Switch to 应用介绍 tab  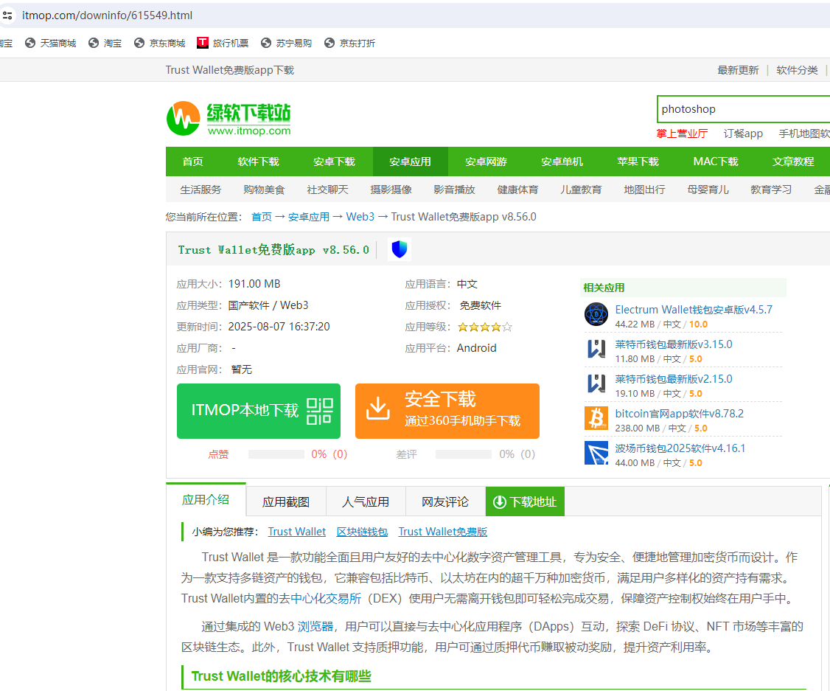point(206,500)
